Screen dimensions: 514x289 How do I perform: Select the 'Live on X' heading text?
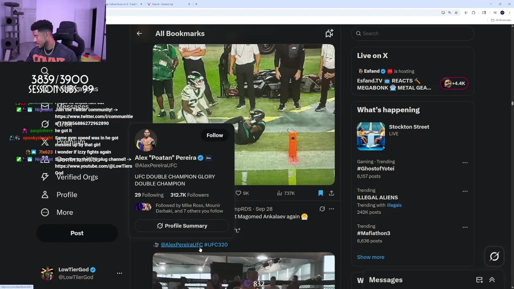pos(372,56)
